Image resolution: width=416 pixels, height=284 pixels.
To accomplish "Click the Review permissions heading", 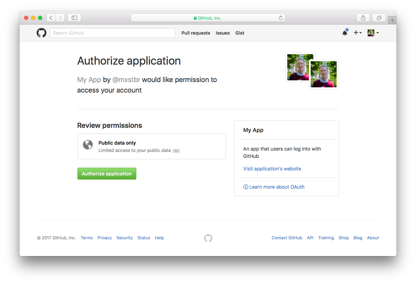I will pyautogui.click(x=109, y=125).
